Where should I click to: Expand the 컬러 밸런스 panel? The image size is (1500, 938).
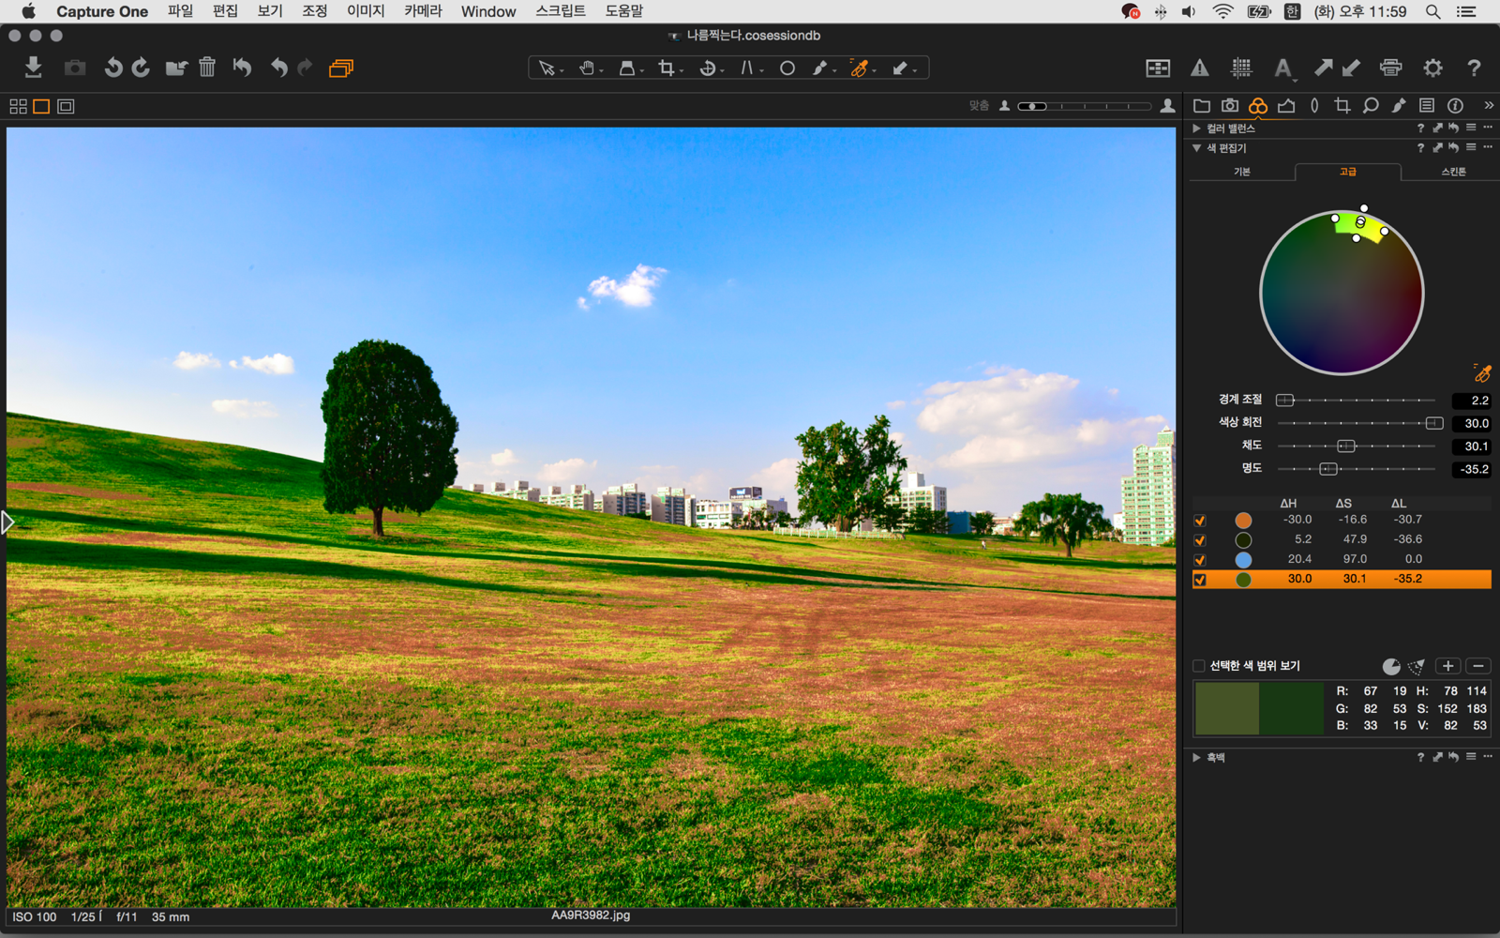pyautogui.click(x=1196, y=129)
